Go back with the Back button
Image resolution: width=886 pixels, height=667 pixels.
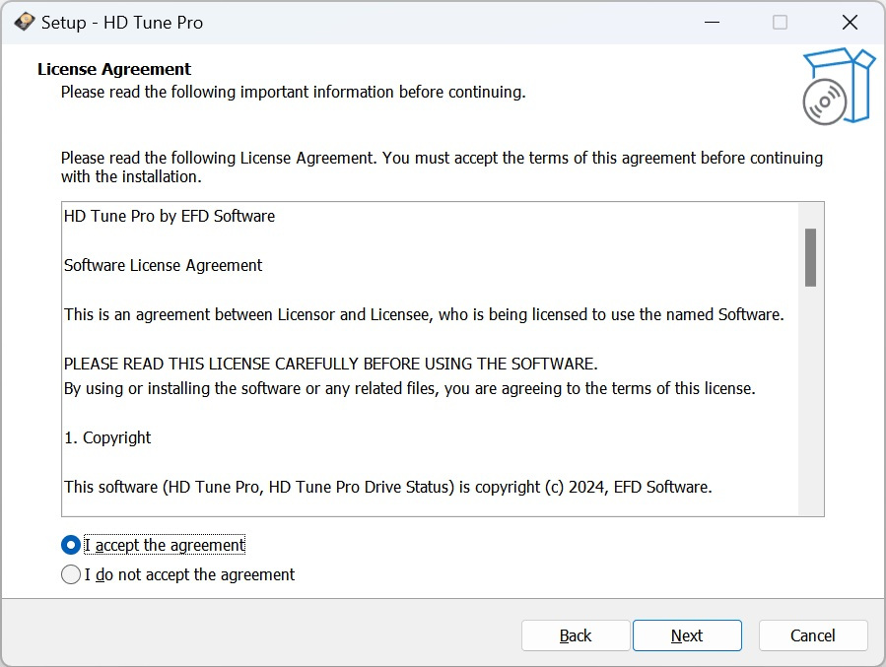[x=576, y=635]
